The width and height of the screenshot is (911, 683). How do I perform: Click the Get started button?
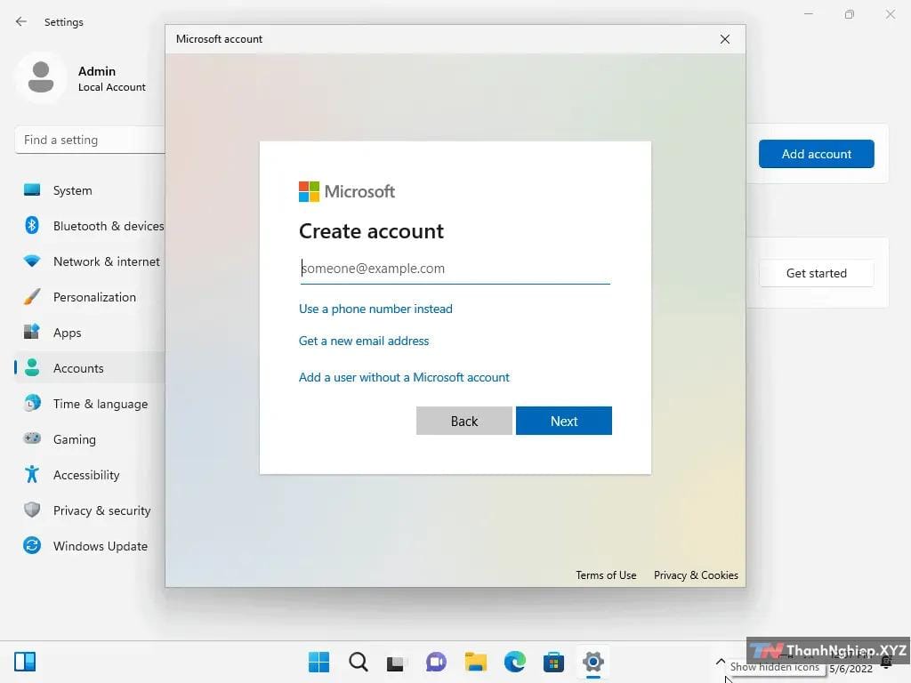817,273
